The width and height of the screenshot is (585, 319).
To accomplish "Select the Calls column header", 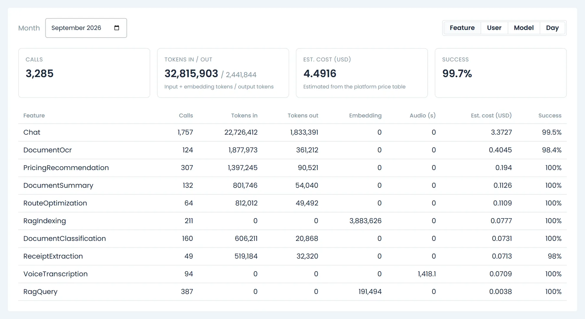I will pyautogui.click(x=186, y=116).
